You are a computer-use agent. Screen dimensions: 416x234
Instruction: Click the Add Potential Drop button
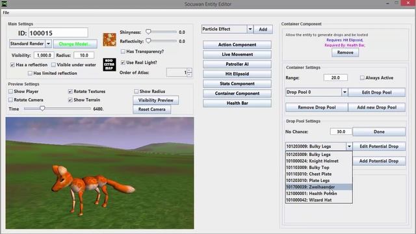point(379,161)
